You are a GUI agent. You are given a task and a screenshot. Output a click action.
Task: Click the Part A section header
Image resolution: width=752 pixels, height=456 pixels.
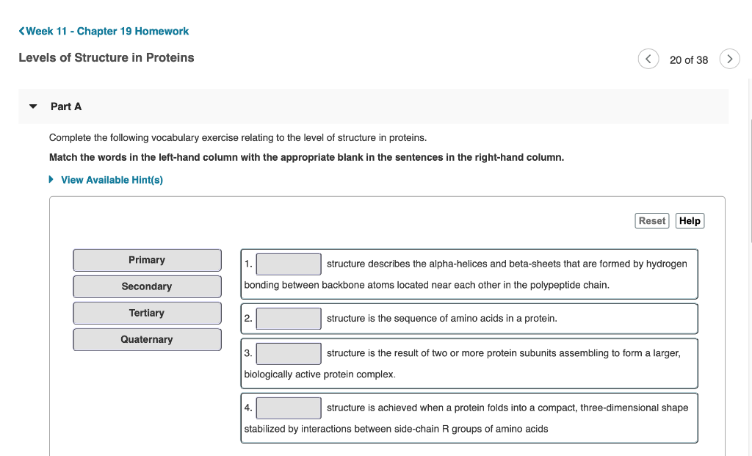[66, 106]
